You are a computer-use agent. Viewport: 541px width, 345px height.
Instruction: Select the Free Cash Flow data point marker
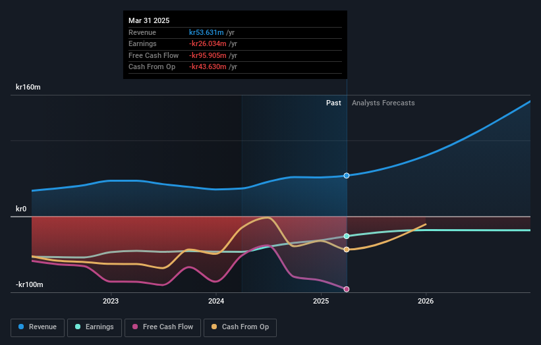[347, 289]
